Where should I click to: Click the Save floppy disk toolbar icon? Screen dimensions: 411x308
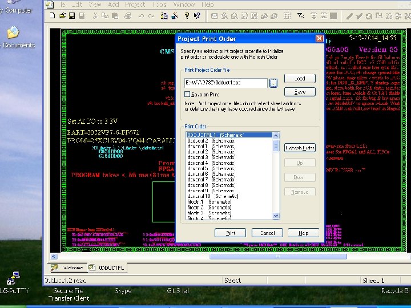click(72, 16)
